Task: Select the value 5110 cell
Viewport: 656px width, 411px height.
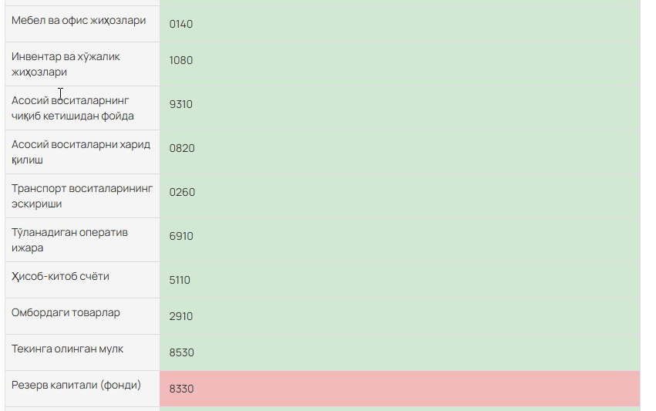Action: pyautogui.click(x=400, y=280)
